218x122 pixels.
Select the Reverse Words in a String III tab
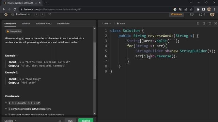point(22,3)
